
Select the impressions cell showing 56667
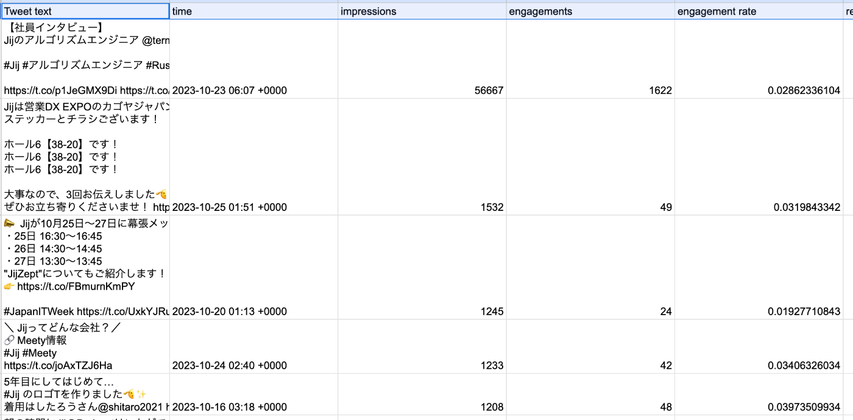(x=422, y=59)
